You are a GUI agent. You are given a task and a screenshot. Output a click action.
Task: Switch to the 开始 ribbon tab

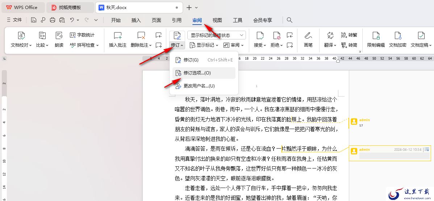[x=116, y=20]
